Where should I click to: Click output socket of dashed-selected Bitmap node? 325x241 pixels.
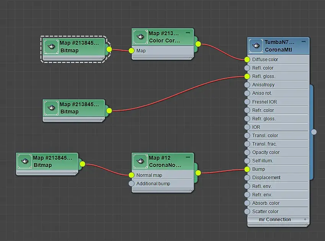(x=109, y=50)
